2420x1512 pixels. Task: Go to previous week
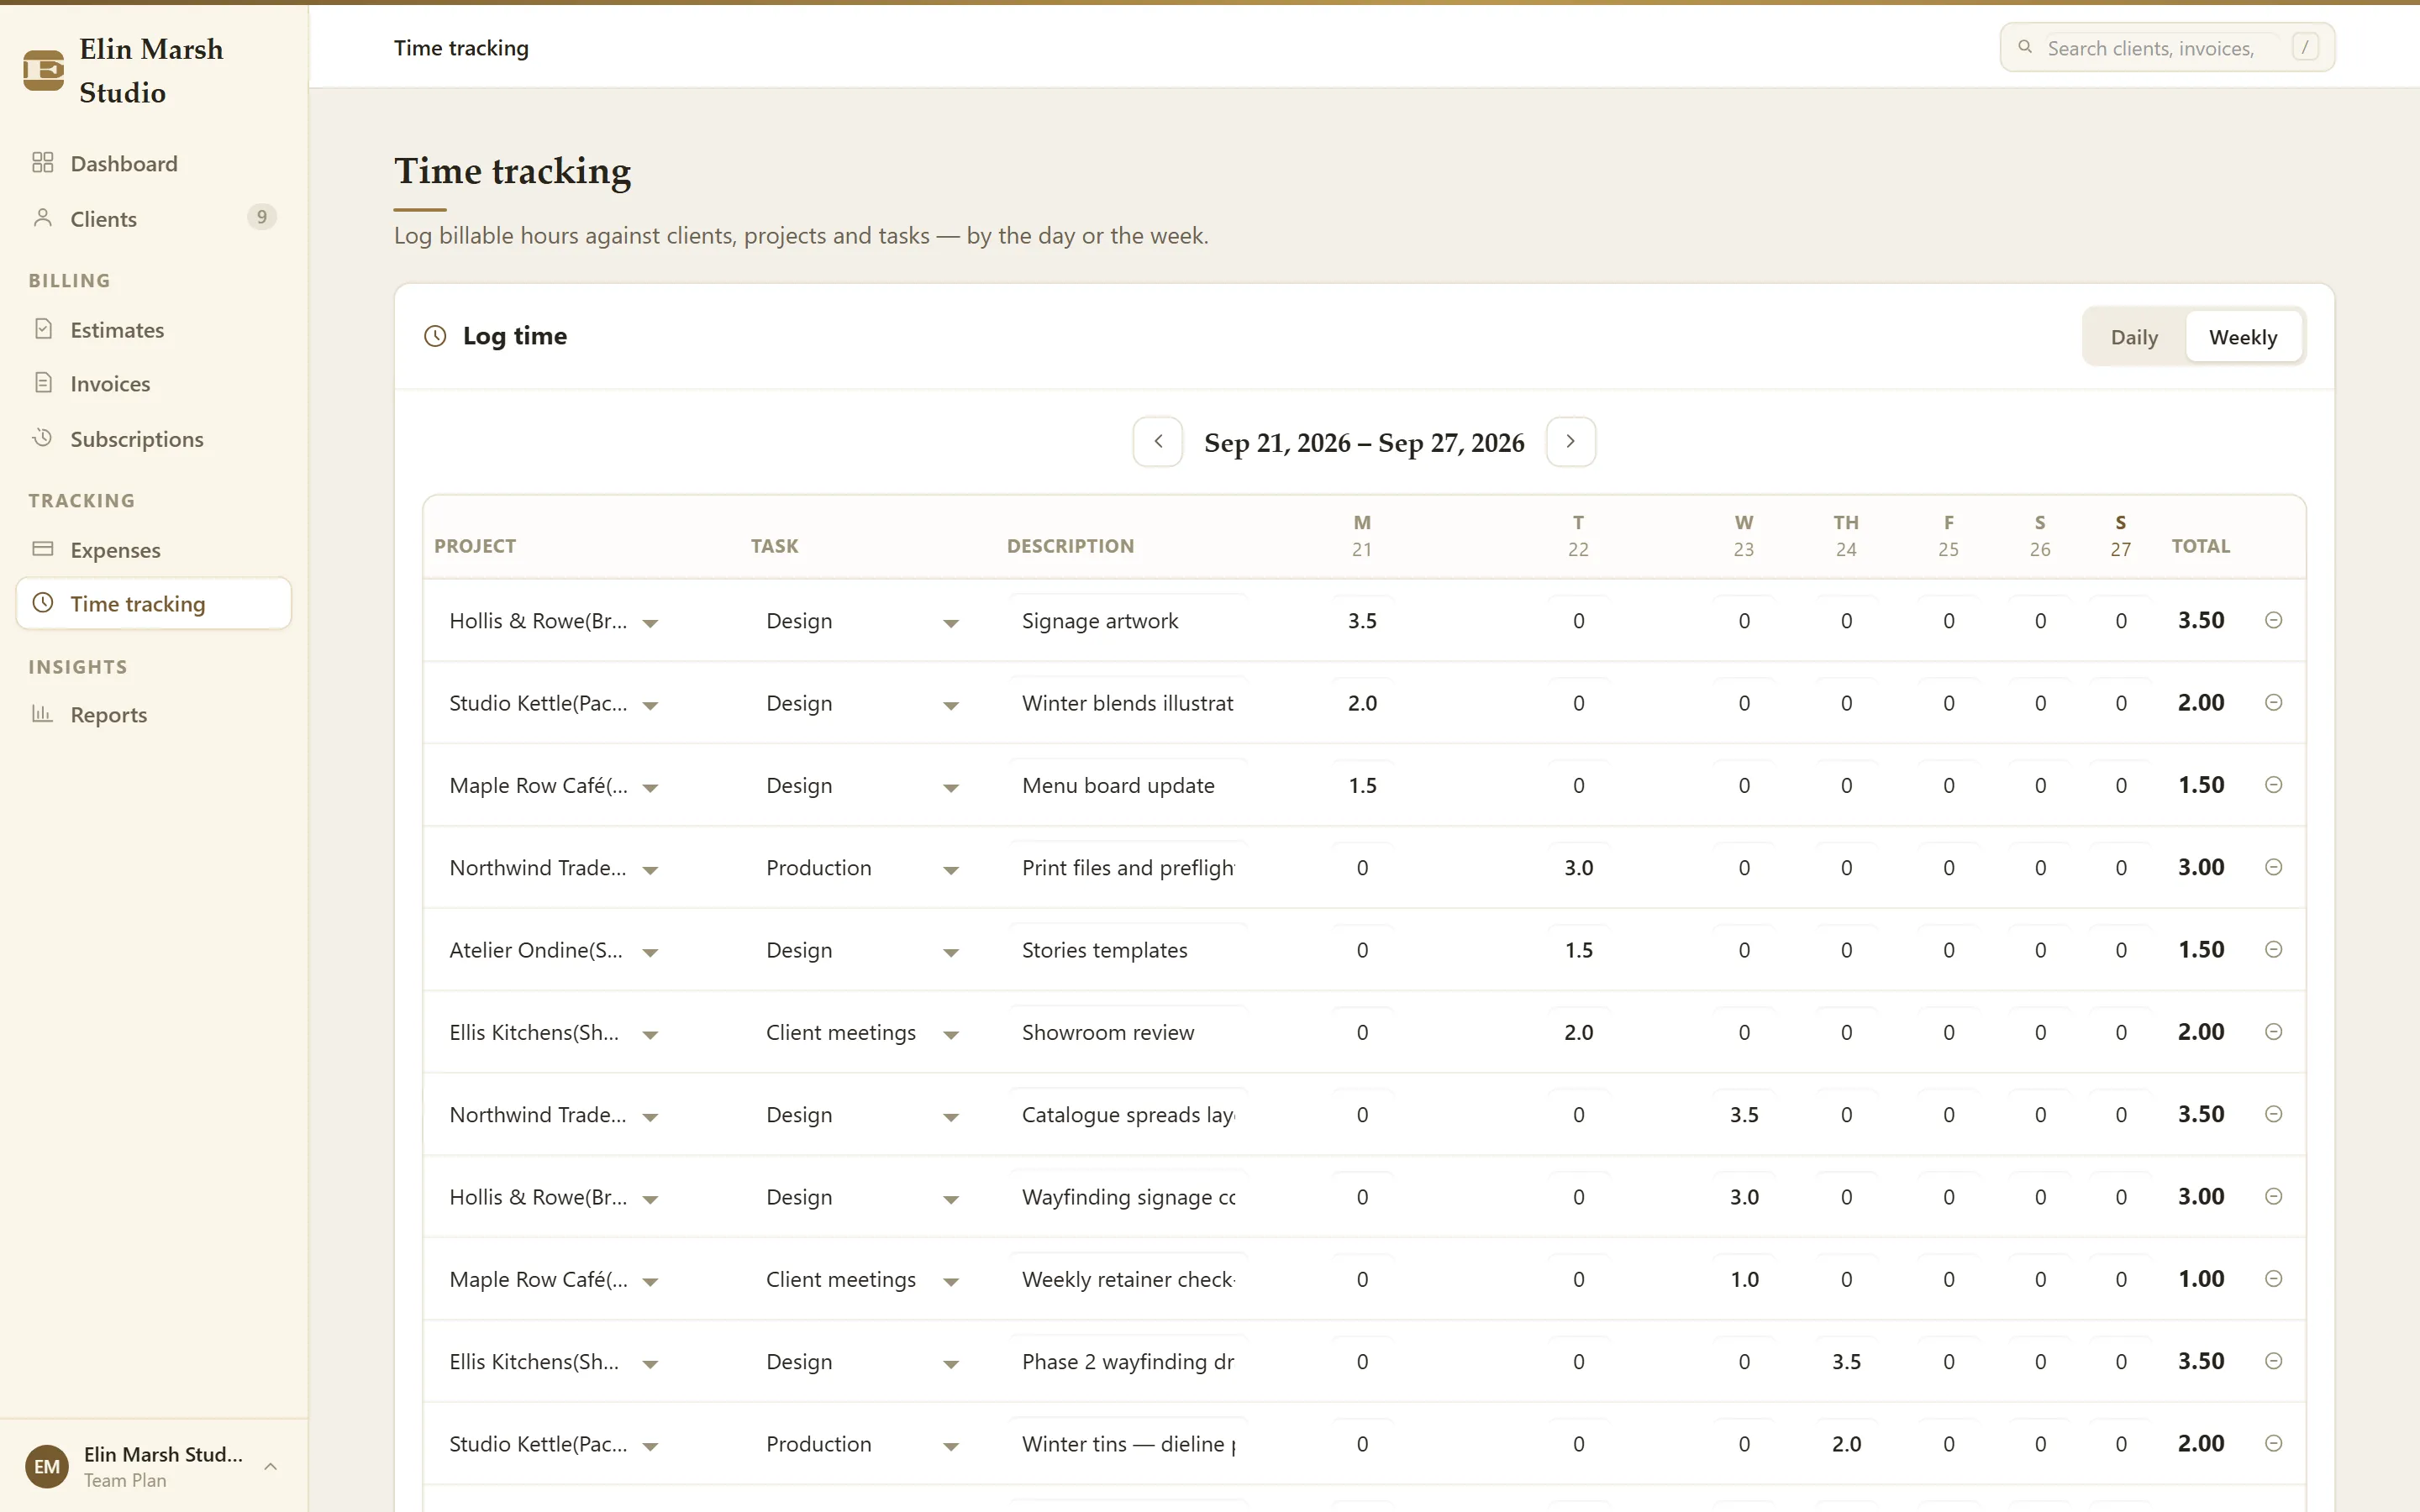coord(1158,442)
